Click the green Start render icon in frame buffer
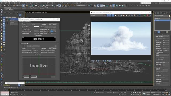This screenshot has height=96, width=171. [x=145, y=15]
